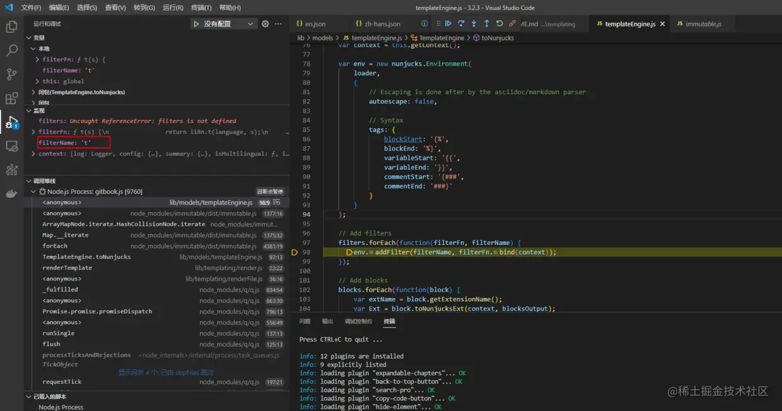Open the Explorer view in activity bar
This screenshot has width=782, height=411.
tap(11, 27)
